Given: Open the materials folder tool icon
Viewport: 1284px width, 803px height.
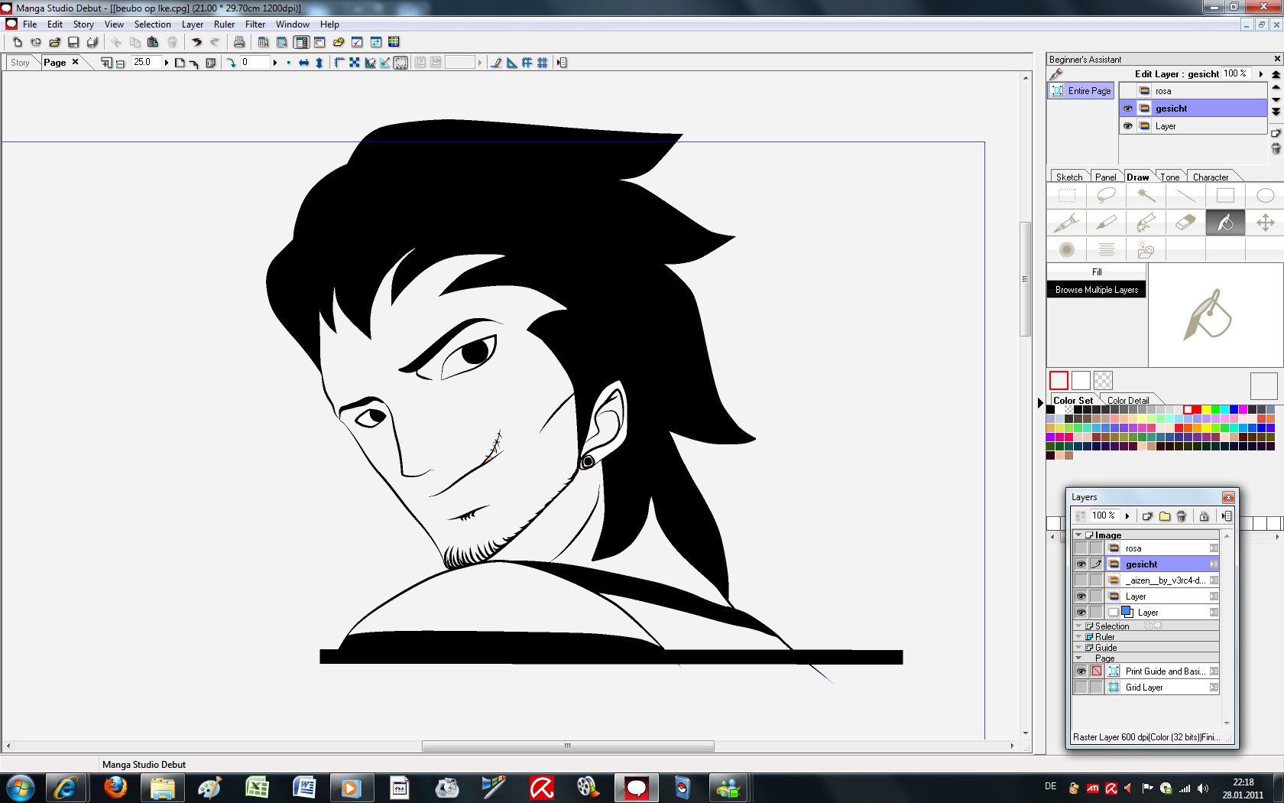Looking at the screenshot, I should pos(1146,249).
